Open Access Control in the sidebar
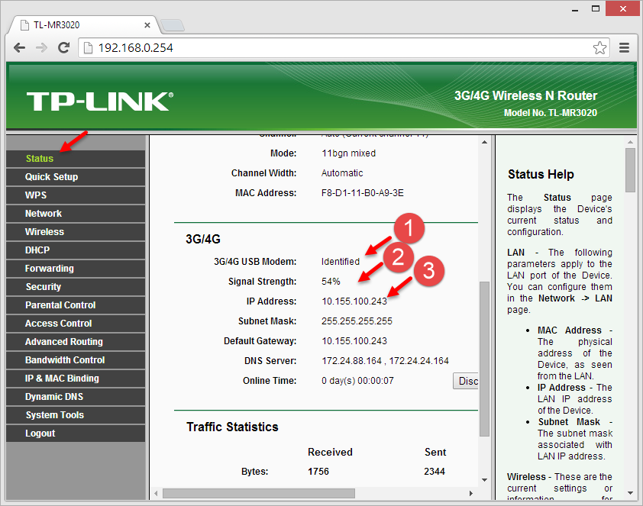The width and height of the screenshot is (643, 506). [76, 324]
